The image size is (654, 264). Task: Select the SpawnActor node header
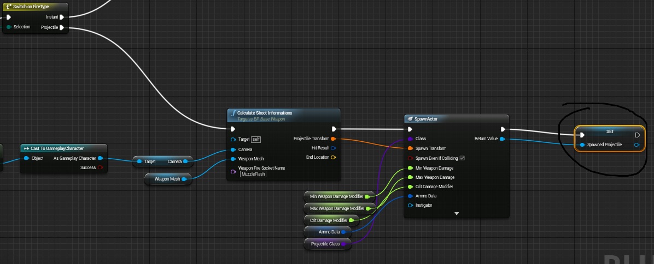click(456, 119)
